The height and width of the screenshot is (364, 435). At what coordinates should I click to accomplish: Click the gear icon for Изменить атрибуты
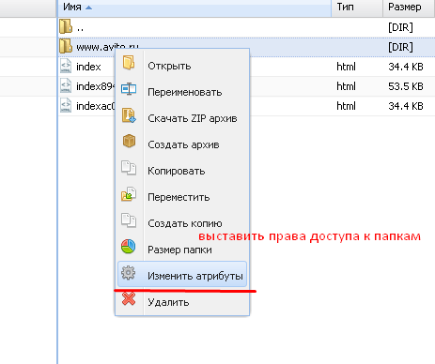tap(128, 273)
